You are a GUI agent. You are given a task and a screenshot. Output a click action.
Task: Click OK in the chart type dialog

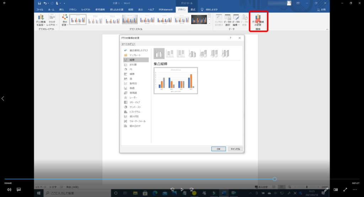tap(218, 149)
